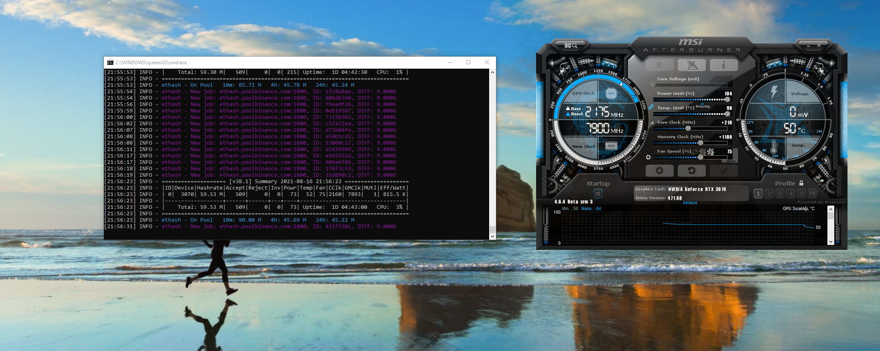This screenshot has width=880, height=351.
Task: Close the MSI Afterburner window
Action: (x=819, y=46)
